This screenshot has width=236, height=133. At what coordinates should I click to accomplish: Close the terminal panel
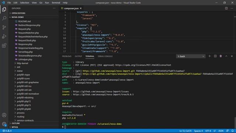coord(232,56)
